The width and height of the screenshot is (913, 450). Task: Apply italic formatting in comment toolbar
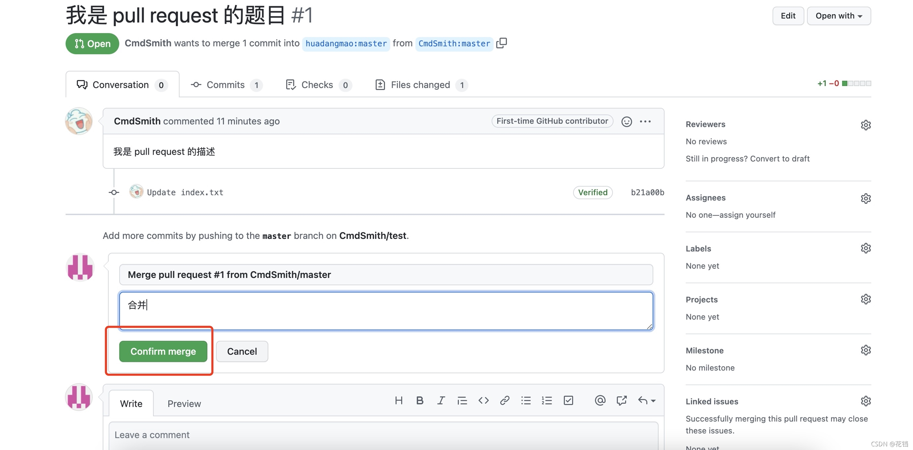pos(441,400)
